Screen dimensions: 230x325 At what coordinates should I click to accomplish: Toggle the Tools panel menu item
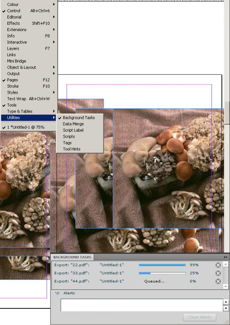[x=29, y=105]
